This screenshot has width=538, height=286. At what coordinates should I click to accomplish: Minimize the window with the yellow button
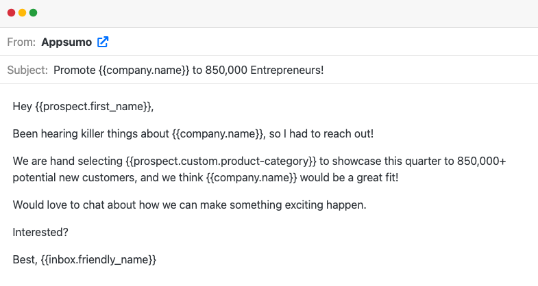pos(22,13)
